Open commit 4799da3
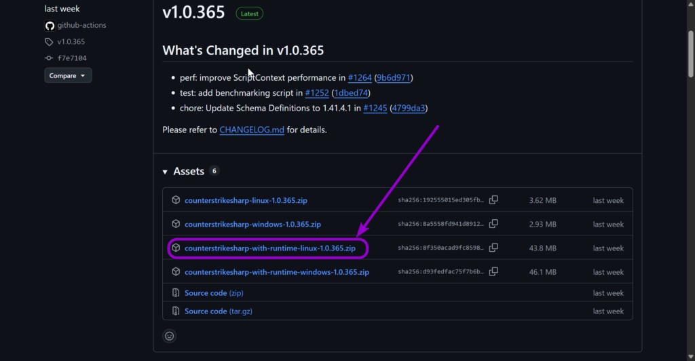695x361 pixels. click(409, 108)
